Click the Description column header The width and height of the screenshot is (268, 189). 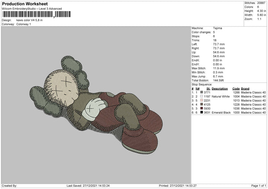219,88
